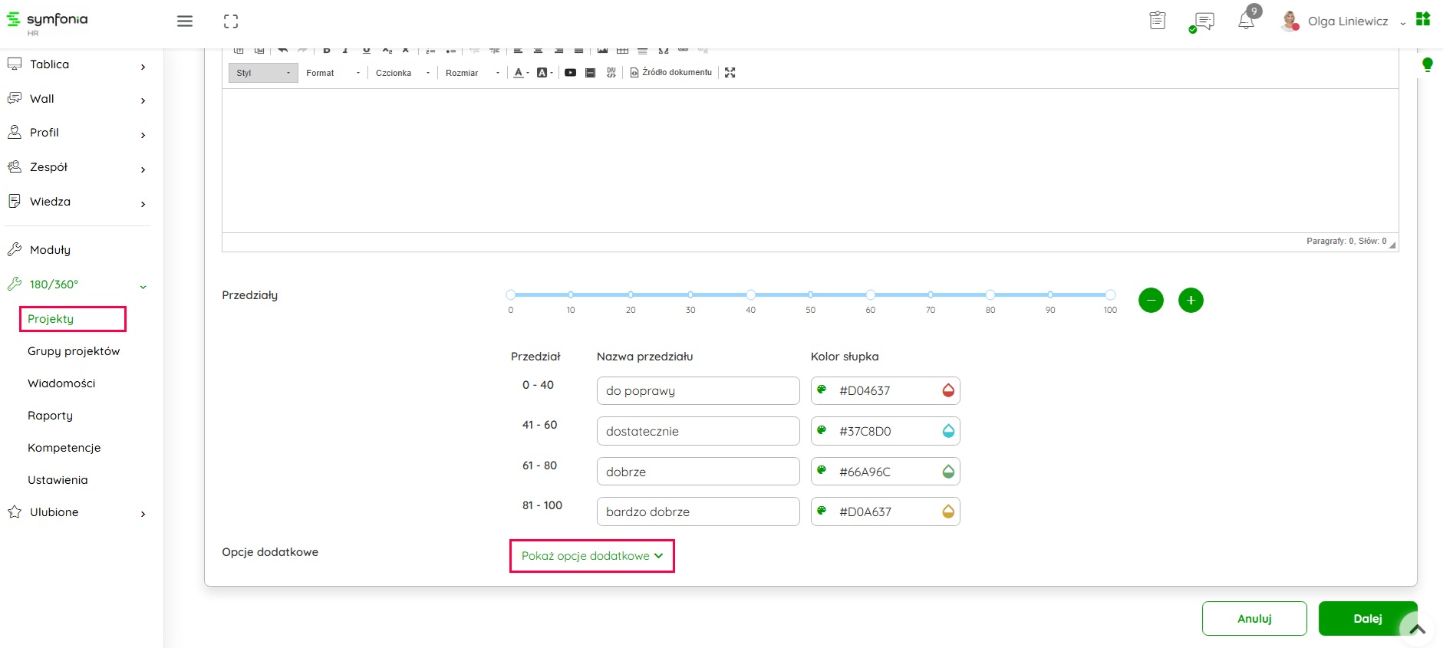This screenshot has height=648, width=1443.
Task: Maximize the text editor with expand icon
Action: click(730, 73)
